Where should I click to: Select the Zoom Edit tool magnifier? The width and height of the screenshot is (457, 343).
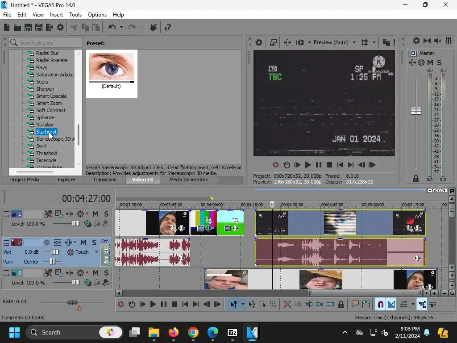point(273,305)
